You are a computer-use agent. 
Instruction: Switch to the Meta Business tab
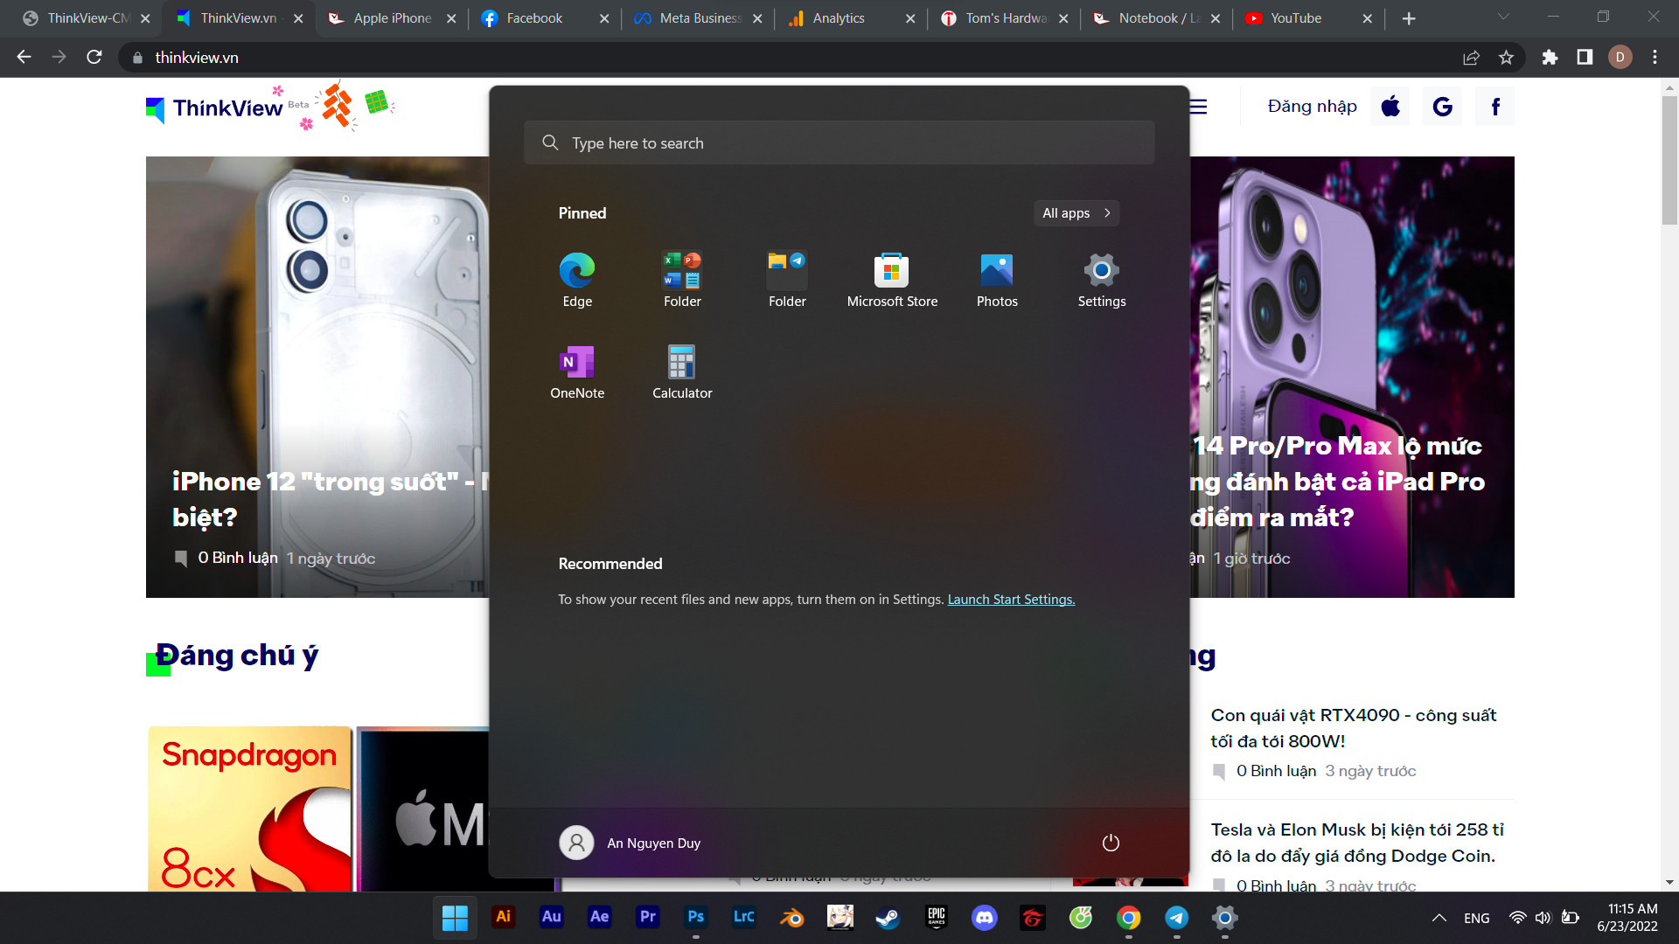click(x=700, y=18)
